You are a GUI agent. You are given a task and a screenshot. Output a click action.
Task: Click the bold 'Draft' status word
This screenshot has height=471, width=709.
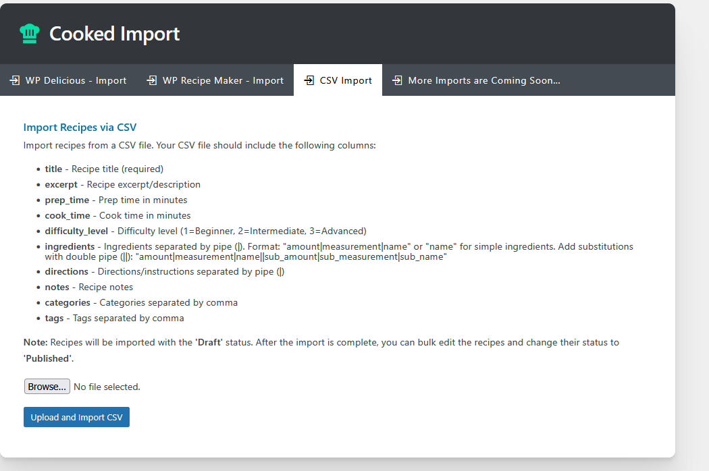tap(209, 342)
